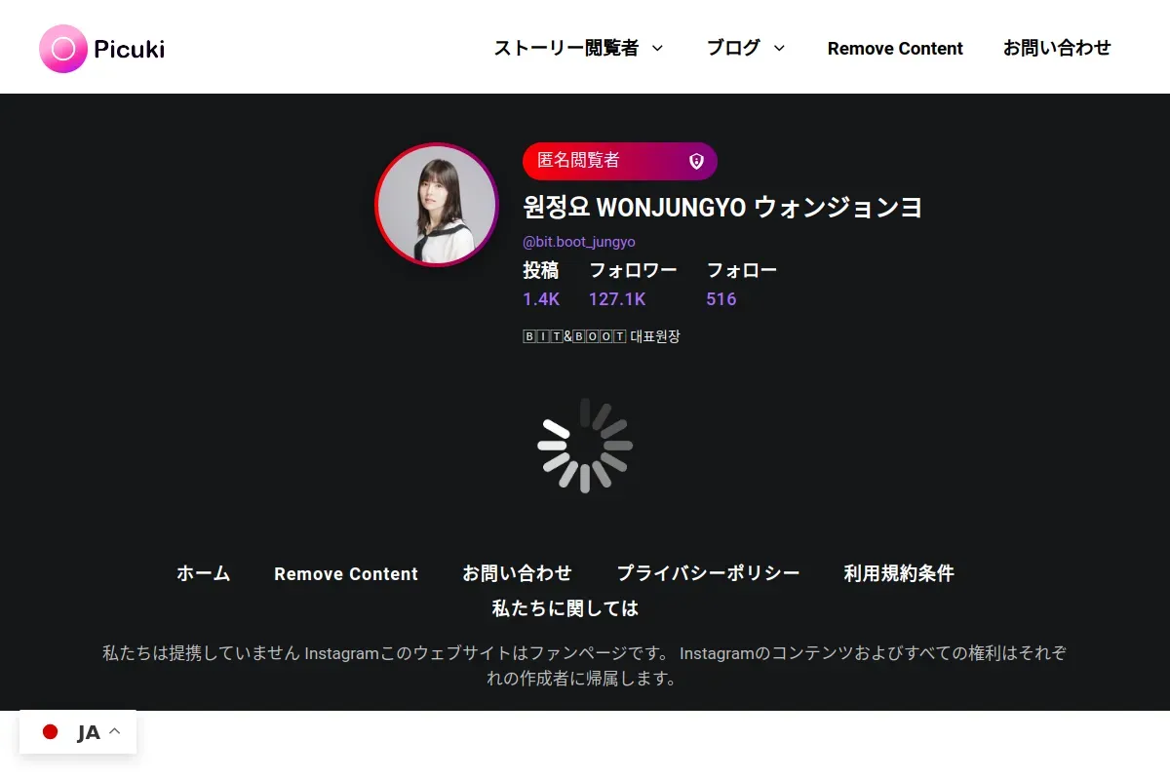Screen dimensions: 1170x780
Task: Click the caret next to JA
Action: (x=114, y=731)
